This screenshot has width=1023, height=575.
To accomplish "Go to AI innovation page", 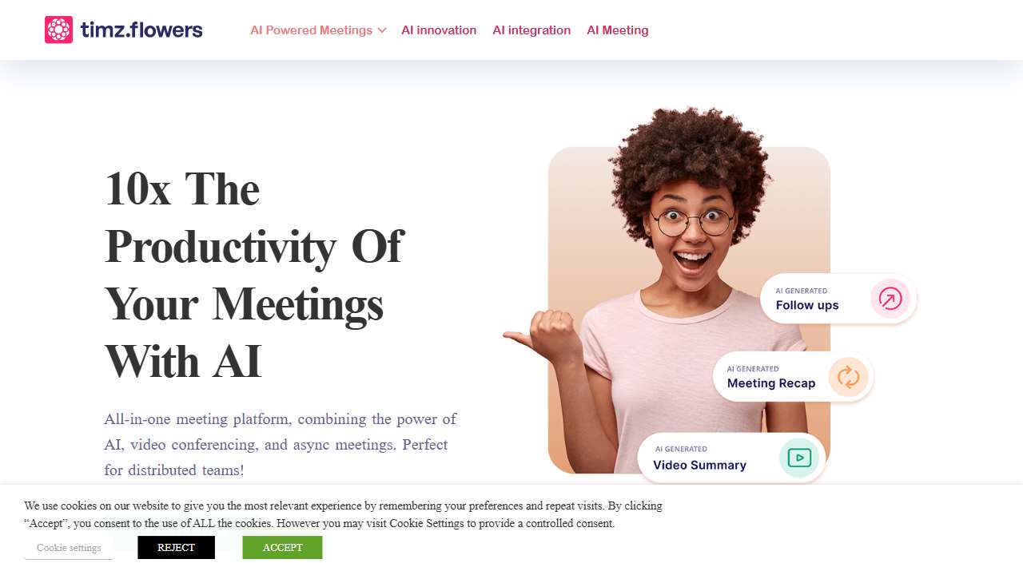I will (439, 30).
